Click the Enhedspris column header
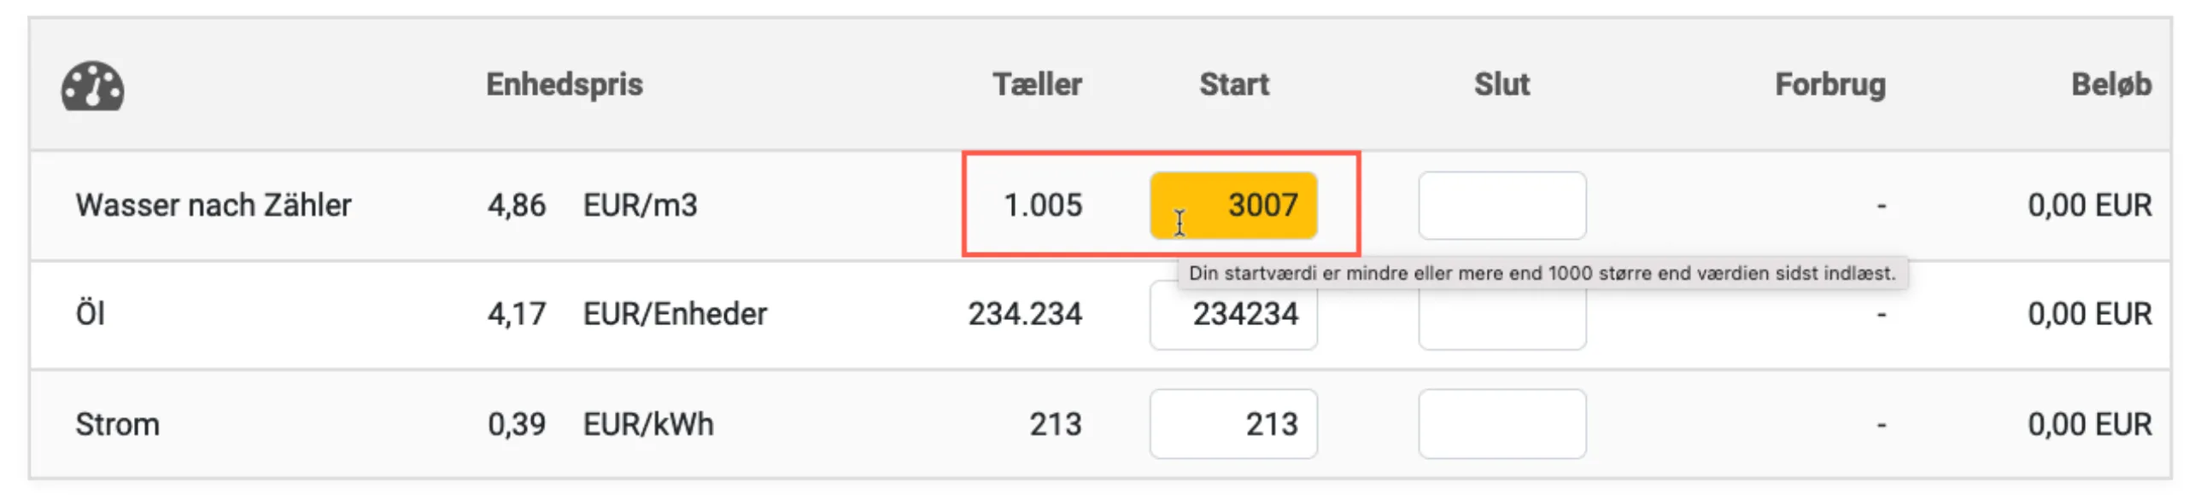This screenshot has width=2195, height=500. pyautogui.click(x=564, y=84)
